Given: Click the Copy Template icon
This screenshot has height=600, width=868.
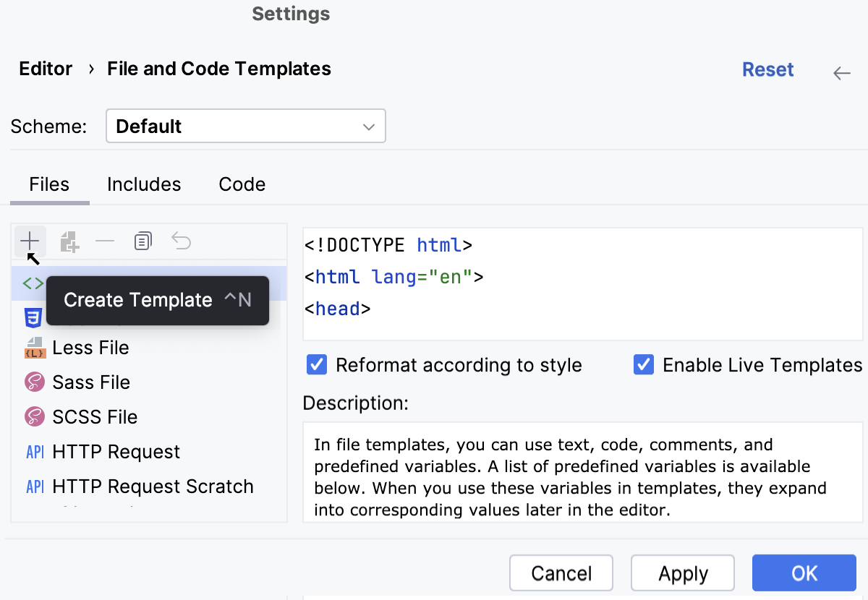Looking at the screenshot, I should coord(143,241).
